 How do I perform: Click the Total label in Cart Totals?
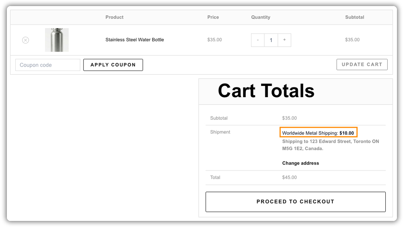tap(215, 177)
